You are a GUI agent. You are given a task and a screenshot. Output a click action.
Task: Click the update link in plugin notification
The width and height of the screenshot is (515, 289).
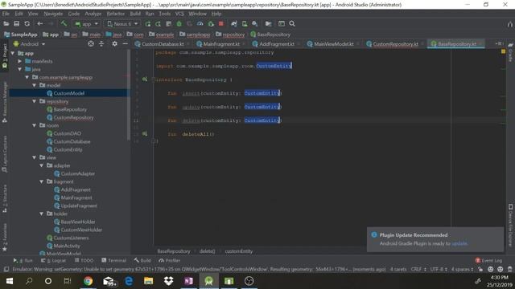point(459,243)
